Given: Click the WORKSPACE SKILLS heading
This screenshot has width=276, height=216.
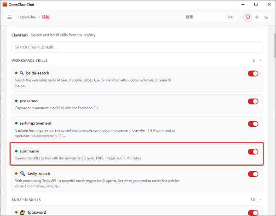Looking at the screenshot, I should (29, 60).
